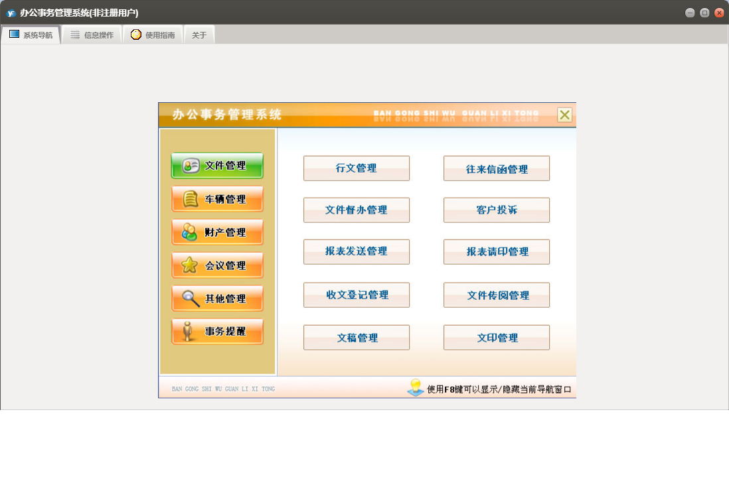Open the 使用指南 tab
The height and width of the screenshot is (477, 729).
point(153,35)
